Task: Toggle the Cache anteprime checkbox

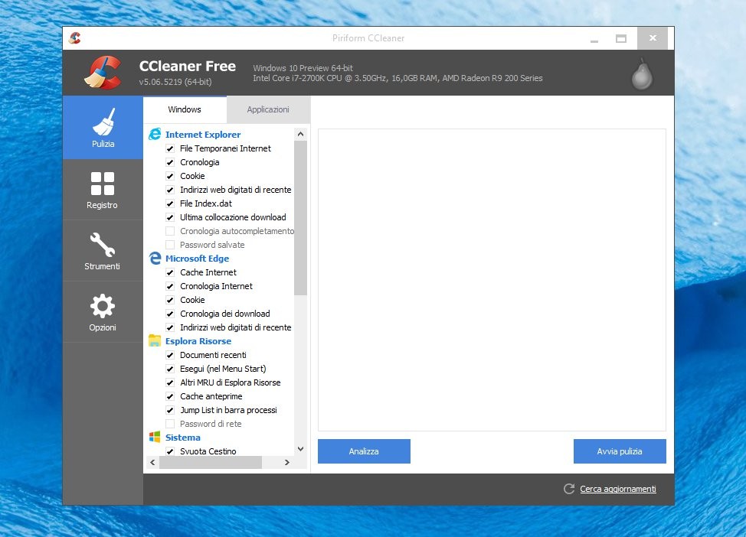Action: (x=170, y=396)
